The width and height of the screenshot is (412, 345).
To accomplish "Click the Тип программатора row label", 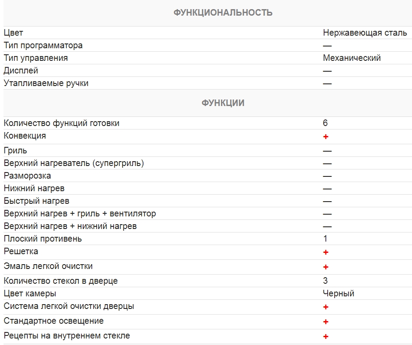I will click(43, 45).
